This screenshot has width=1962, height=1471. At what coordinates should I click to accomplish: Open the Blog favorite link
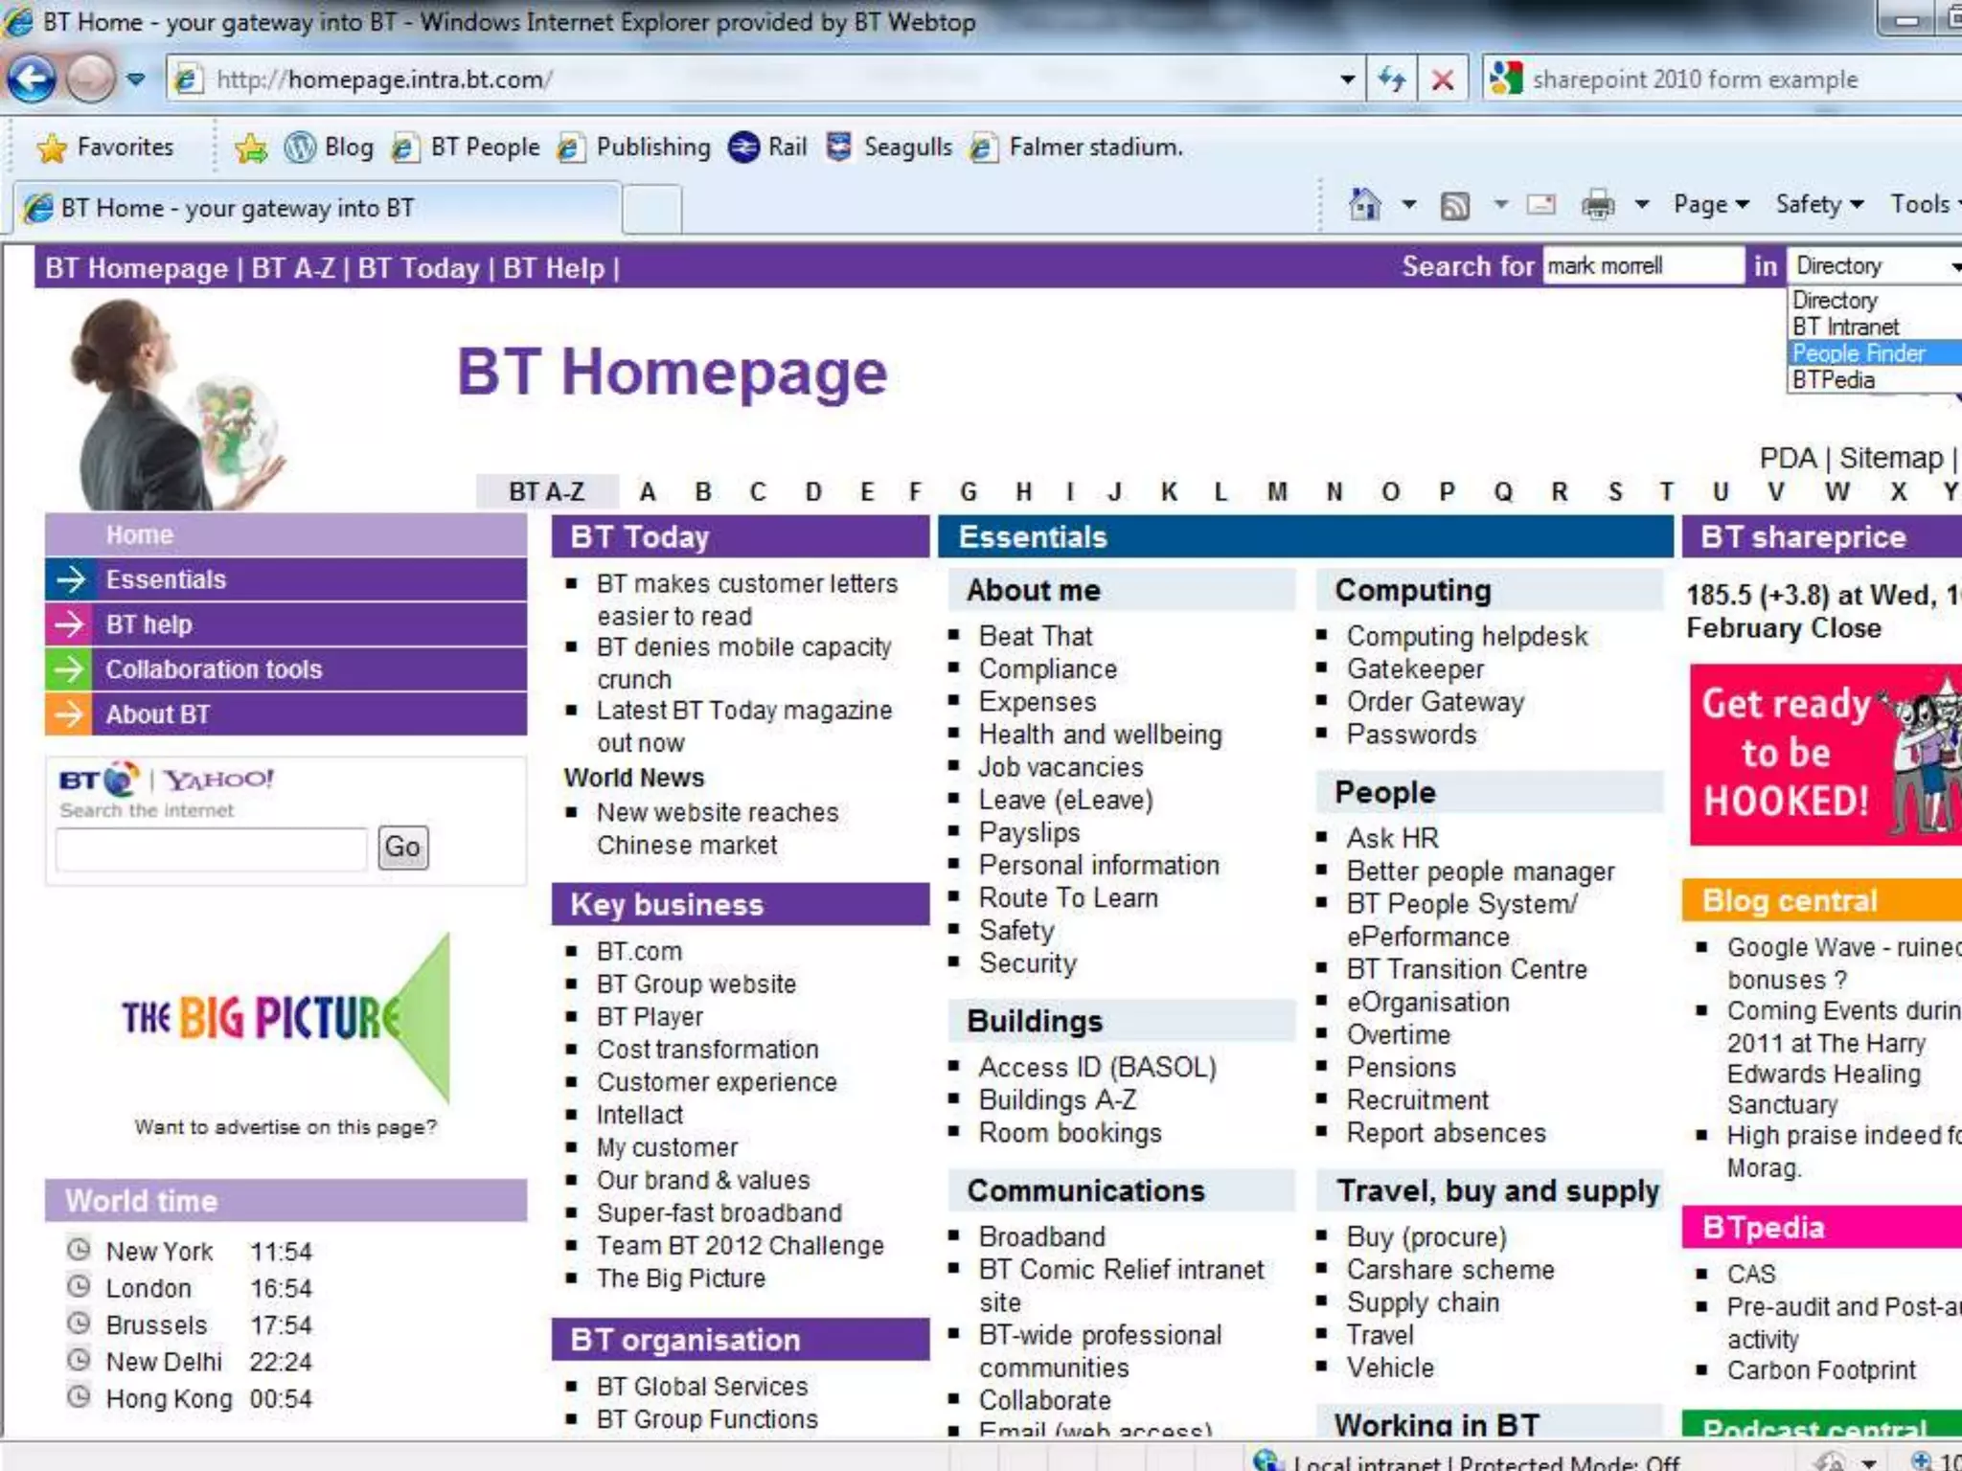coord(330,147)
